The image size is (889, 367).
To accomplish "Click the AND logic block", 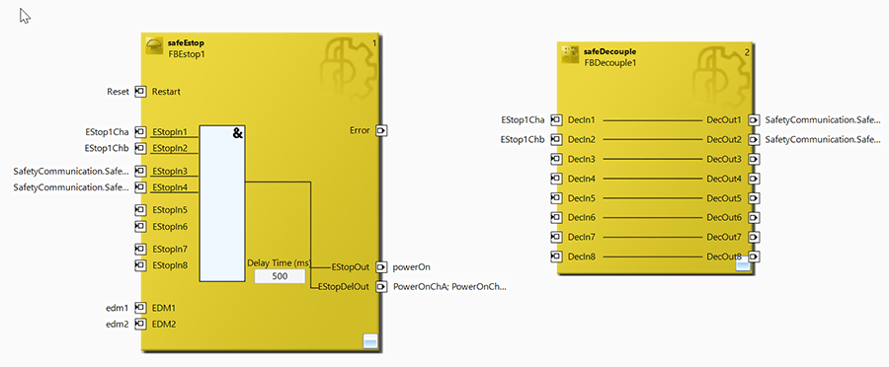I will (222, 204).
